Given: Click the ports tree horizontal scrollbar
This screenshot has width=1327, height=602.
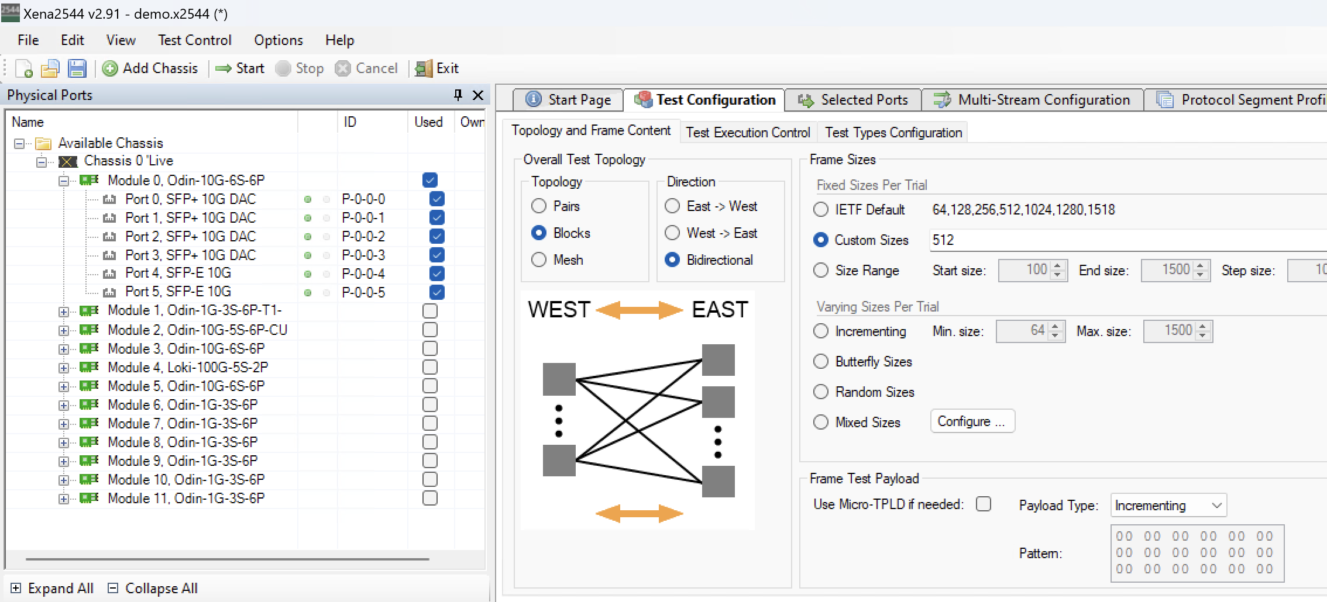Looking at the screenshot, I should (x=228, y=559).
